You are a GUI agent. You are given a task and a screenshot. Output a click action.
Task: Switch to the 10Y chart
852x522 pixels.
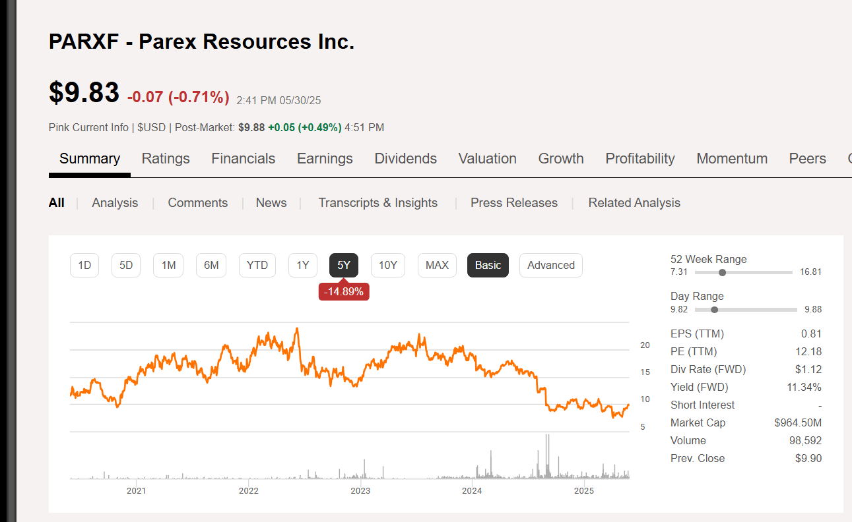(388, 265)
